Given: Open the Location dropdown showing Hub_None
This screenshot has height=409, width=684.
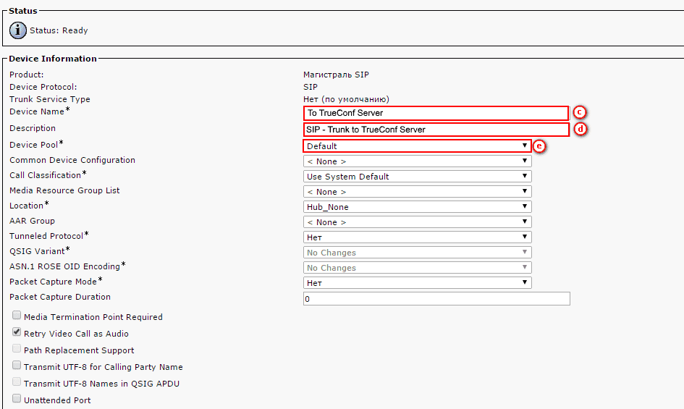Looking at the screenshot, I should coord(418,207).
